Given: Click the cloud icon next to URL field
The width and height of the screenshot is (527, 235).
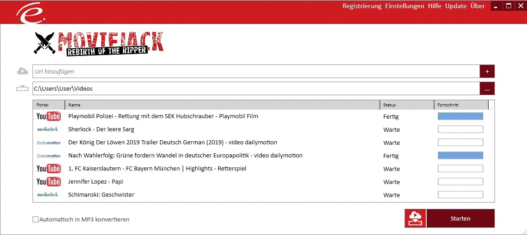Looking at the screenshot, I should (x=23, y=71).
